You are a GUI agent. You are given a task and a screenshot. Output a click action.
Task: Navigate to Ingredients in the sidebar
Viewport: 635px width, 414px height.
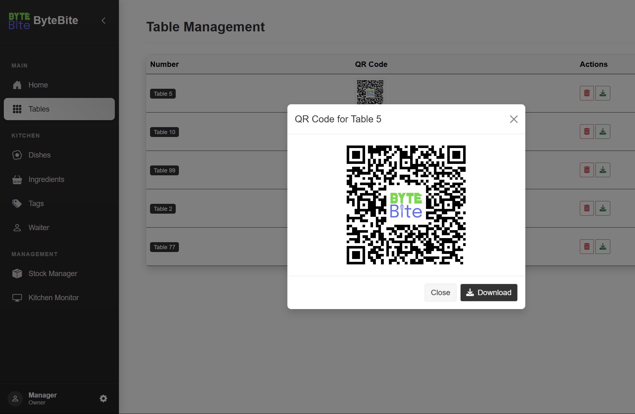point(46,179)
